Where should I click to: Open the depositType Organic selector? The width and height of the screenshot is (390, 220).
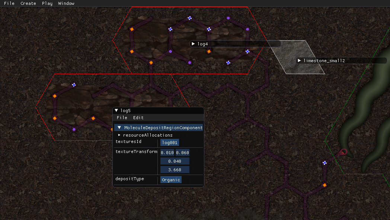[171, 180]
